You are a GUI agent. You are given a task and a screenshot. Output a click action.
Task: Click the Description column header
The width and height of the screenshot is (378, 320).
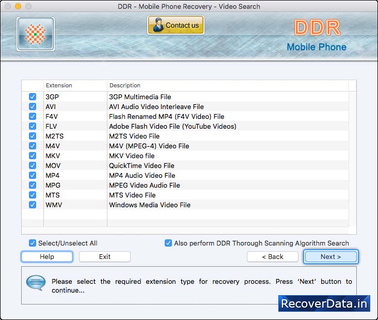(228, 85)
